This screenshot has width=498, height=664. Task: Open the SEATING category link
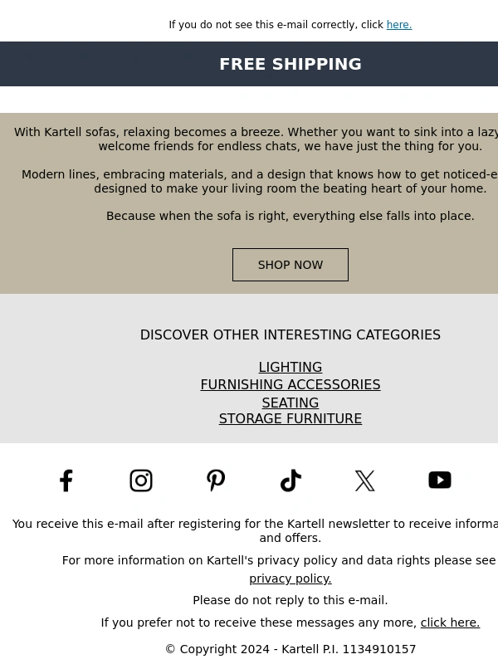pos(290,403)
